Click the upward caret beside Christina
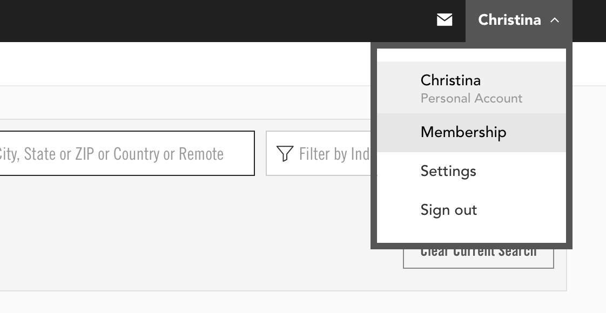 pos(555,21)
